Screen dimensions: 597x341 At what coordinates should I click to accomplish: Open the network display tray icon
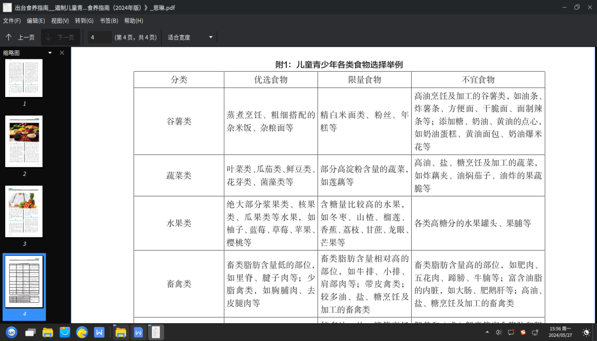pos(535,332)
